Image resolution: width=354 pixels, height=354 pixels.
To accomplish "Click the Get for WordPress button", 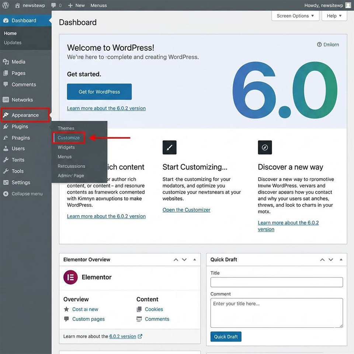I will pos(99,92).
